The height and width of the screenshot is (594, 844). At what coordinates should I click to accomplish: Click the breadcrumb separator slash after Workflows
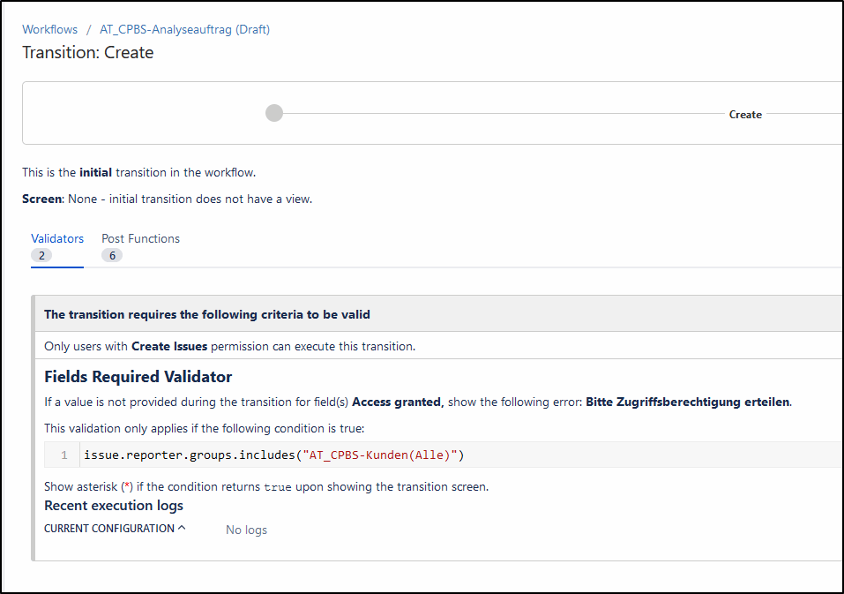[x=86, y=29]
